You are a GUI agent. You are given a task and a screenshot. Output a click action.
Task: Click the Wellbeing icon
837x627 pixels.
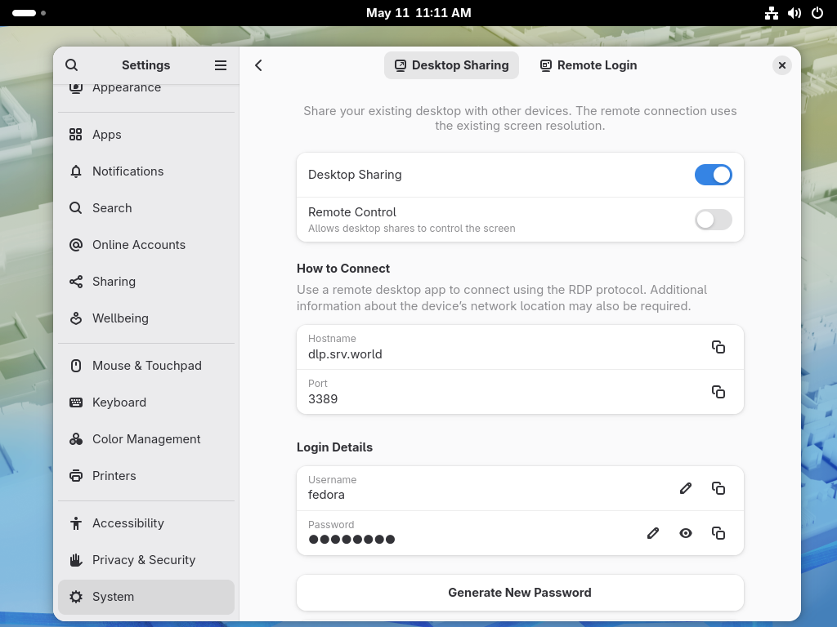point(76,318)
